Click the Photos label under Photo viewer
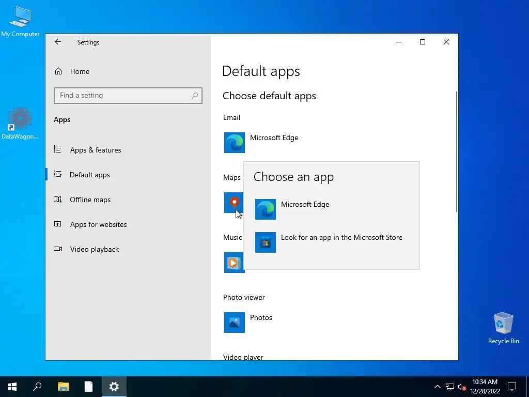 coord(261,318)
